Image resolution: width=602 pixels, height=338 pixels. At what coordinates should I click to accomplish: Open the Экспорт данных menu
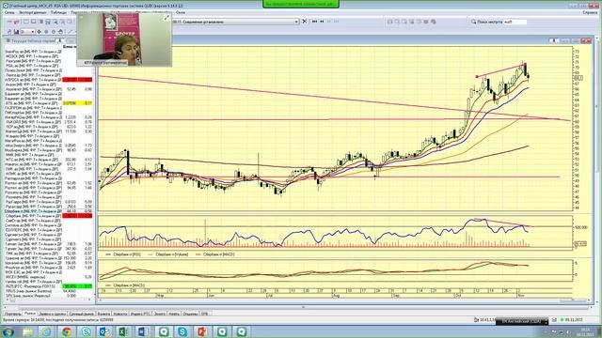click(32, 12)
